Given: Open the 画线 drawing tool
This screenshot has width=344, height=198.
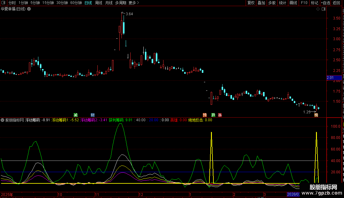Looking at the screenshot, I should point(293,3).
